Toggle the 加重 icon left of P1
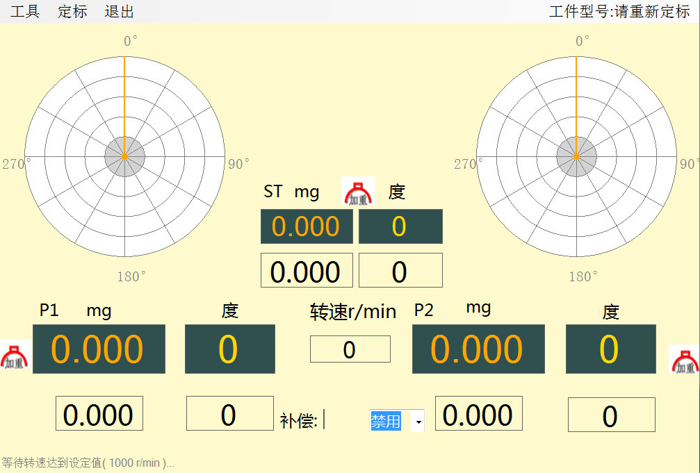The width and height of the screenshot is (700, 473). pyautogui.click(x=14, y=354)
